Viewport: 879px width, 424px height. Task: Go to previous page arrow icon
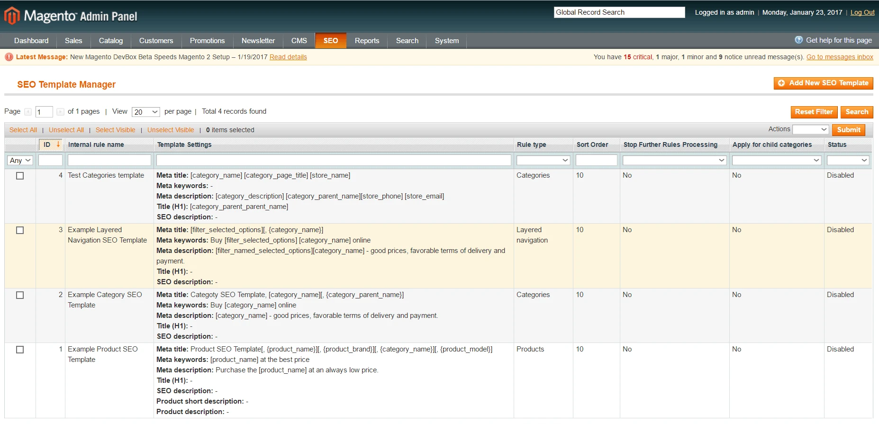pyautogui.click(x=28, y=112)
